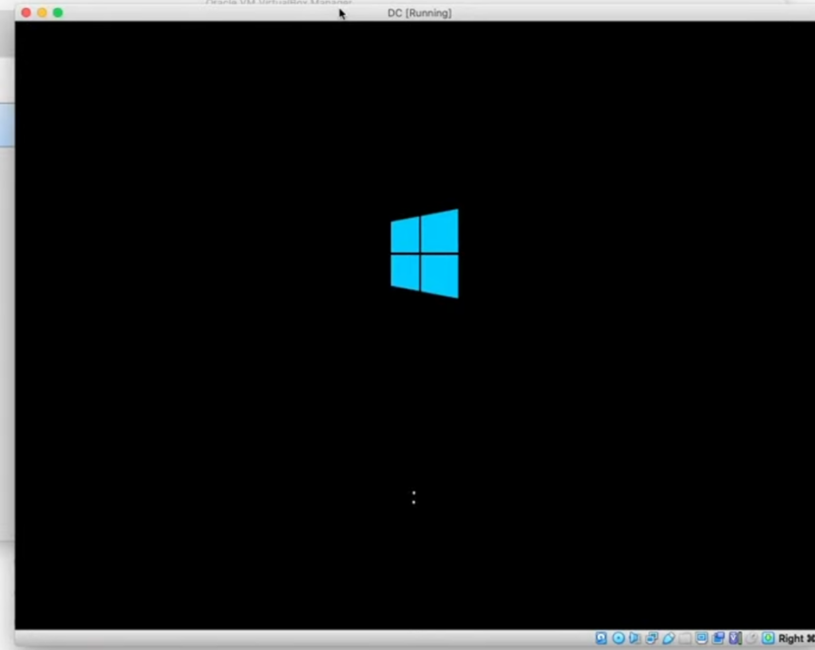Open the shared folders status icon
The image size is (815, 650).
(x=684, y=638)
